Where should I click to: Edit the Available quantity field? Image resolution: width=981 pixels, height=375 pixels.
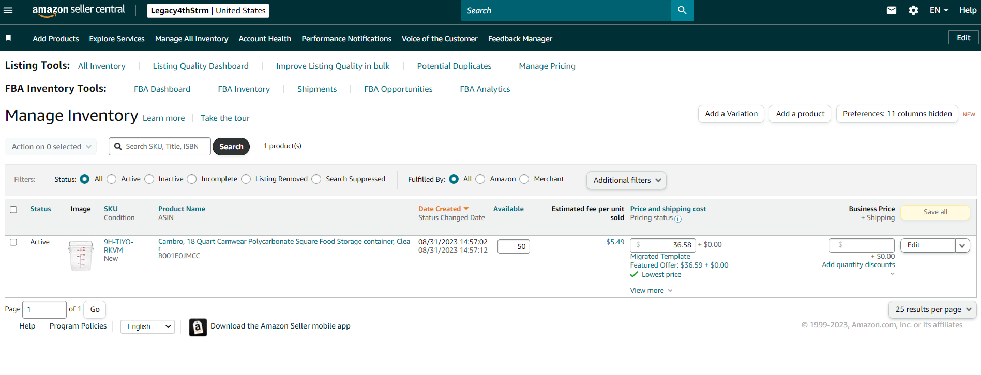coord(514,246)
